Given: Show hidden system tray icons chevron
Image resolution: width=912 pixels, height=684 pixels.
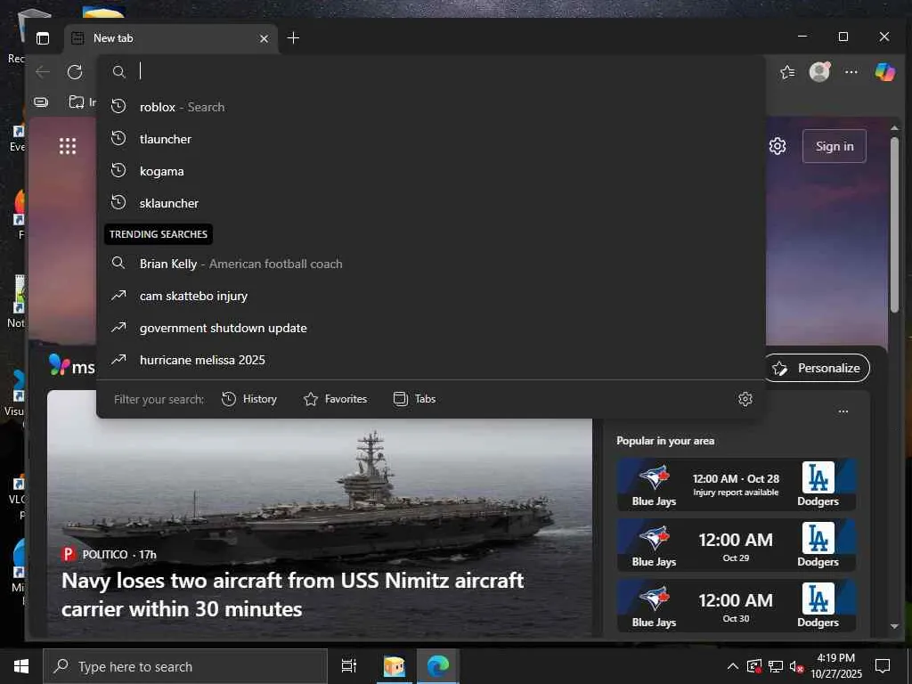Looking at the screenshot, I should point(733,666).
